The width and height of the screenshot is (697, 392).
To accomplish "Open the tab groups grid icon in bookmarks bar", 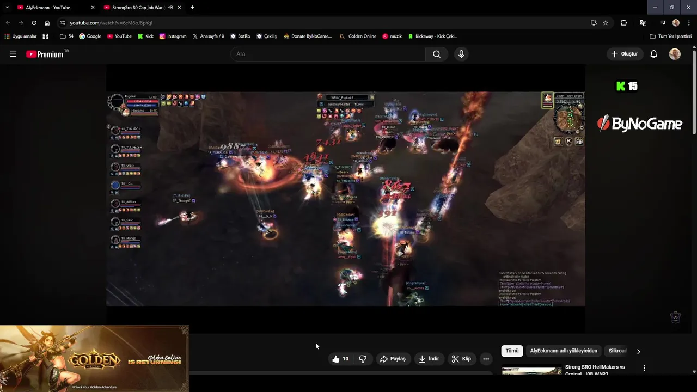I will coord(45,36).
